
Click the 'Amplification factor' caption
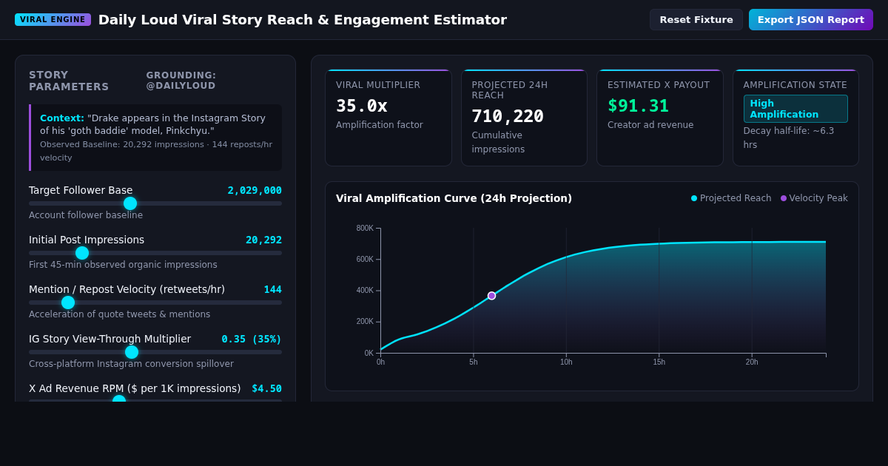point(380,125)
